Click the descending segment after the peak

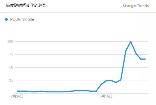pos(133,47)
